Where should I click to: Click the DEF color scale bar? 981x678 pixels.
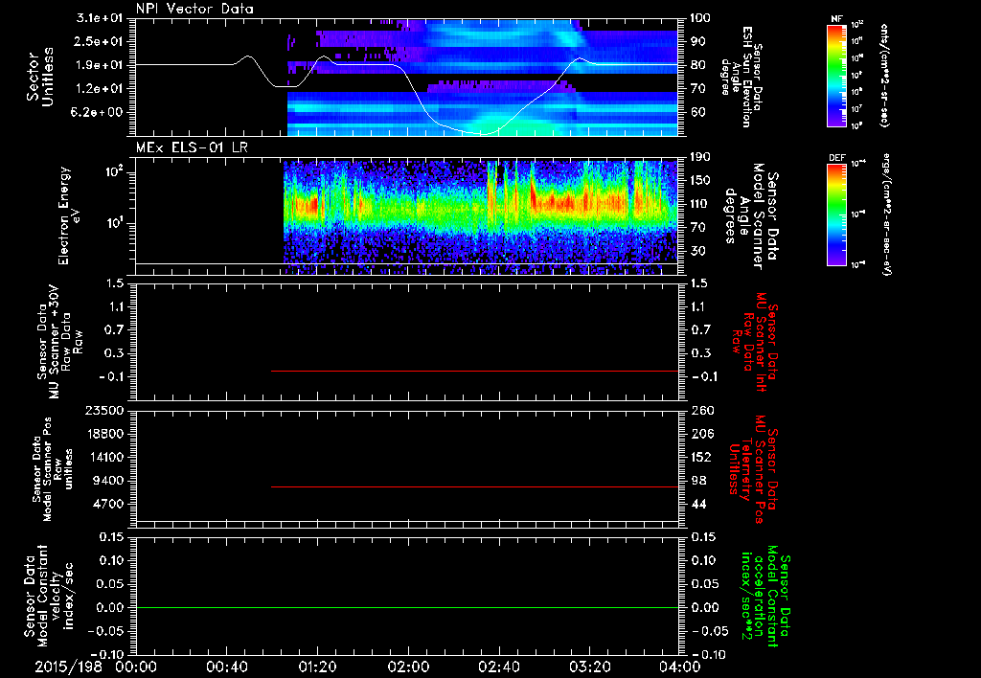(837, 215)
